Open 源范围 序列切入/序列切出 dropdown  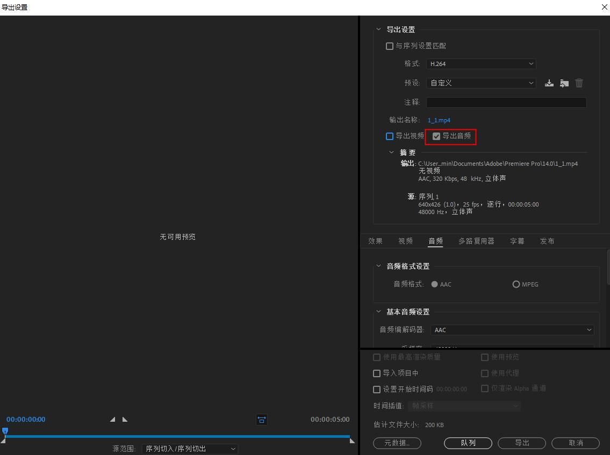[190, 449]
